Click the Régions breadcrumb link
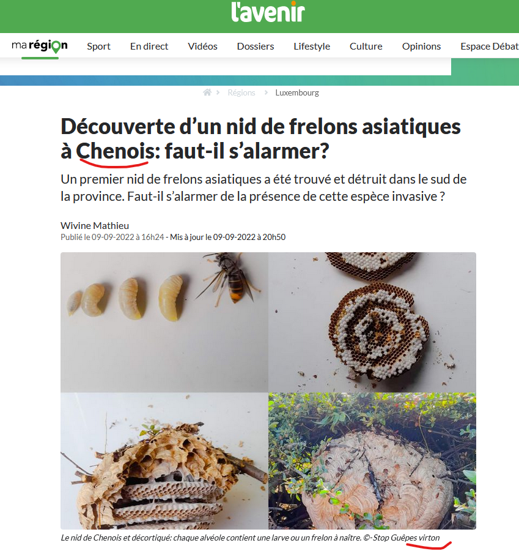Viewport: 519px width, 551px height. [x=241, y=93]
